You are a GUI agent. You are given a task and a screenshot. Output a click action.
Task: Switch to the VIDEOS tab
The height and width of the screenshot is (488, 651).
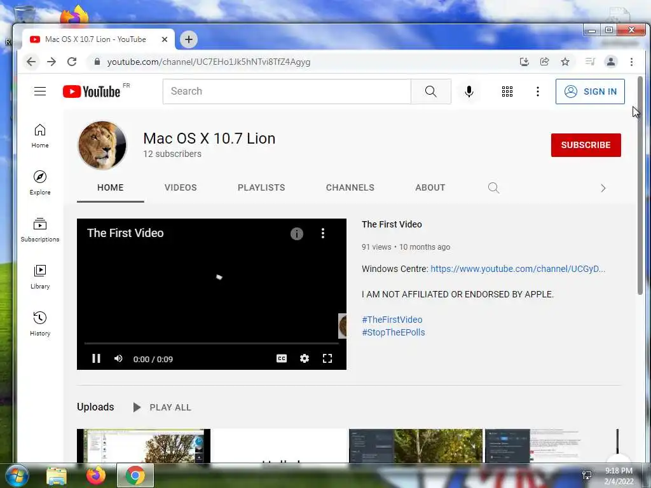181,187
